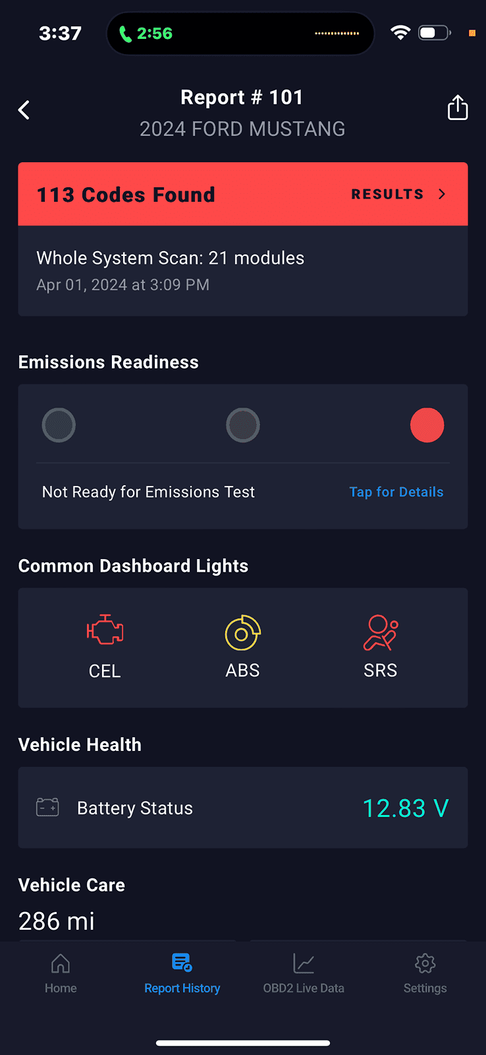Go to Home tab
The height and width of the screenshot is (1055, 486).
(61, 973)
